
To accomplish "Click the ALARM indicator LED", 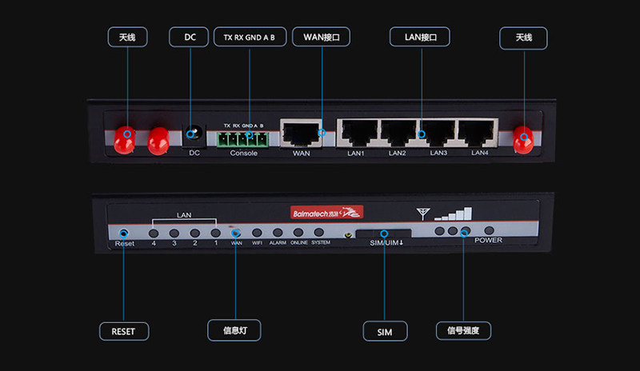I will click(278, 232).
